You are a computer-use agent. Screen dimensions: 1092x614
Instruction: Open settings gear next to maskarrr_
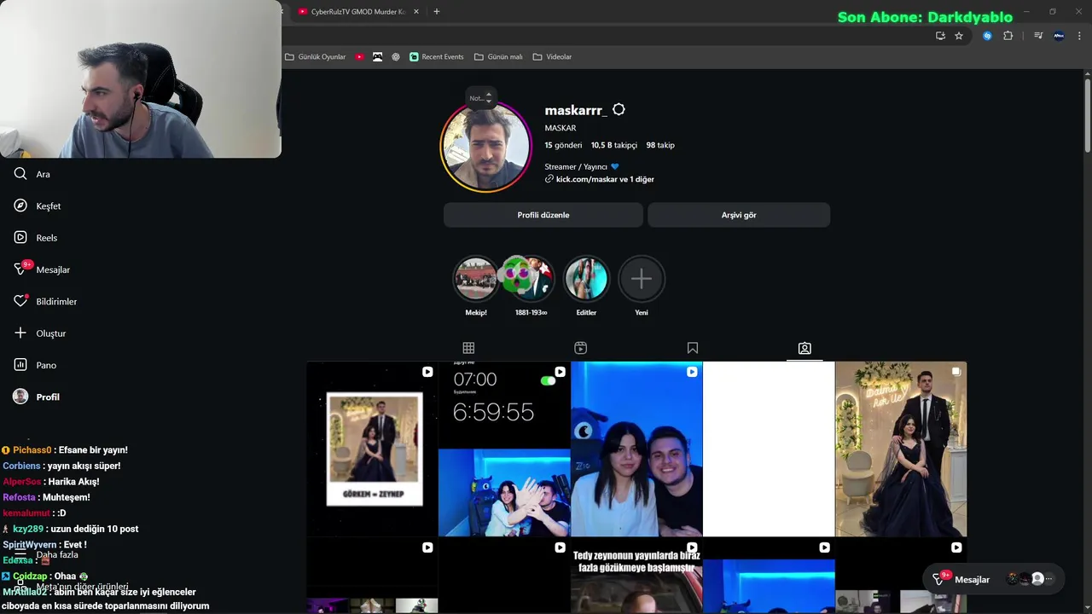point(619,110)
